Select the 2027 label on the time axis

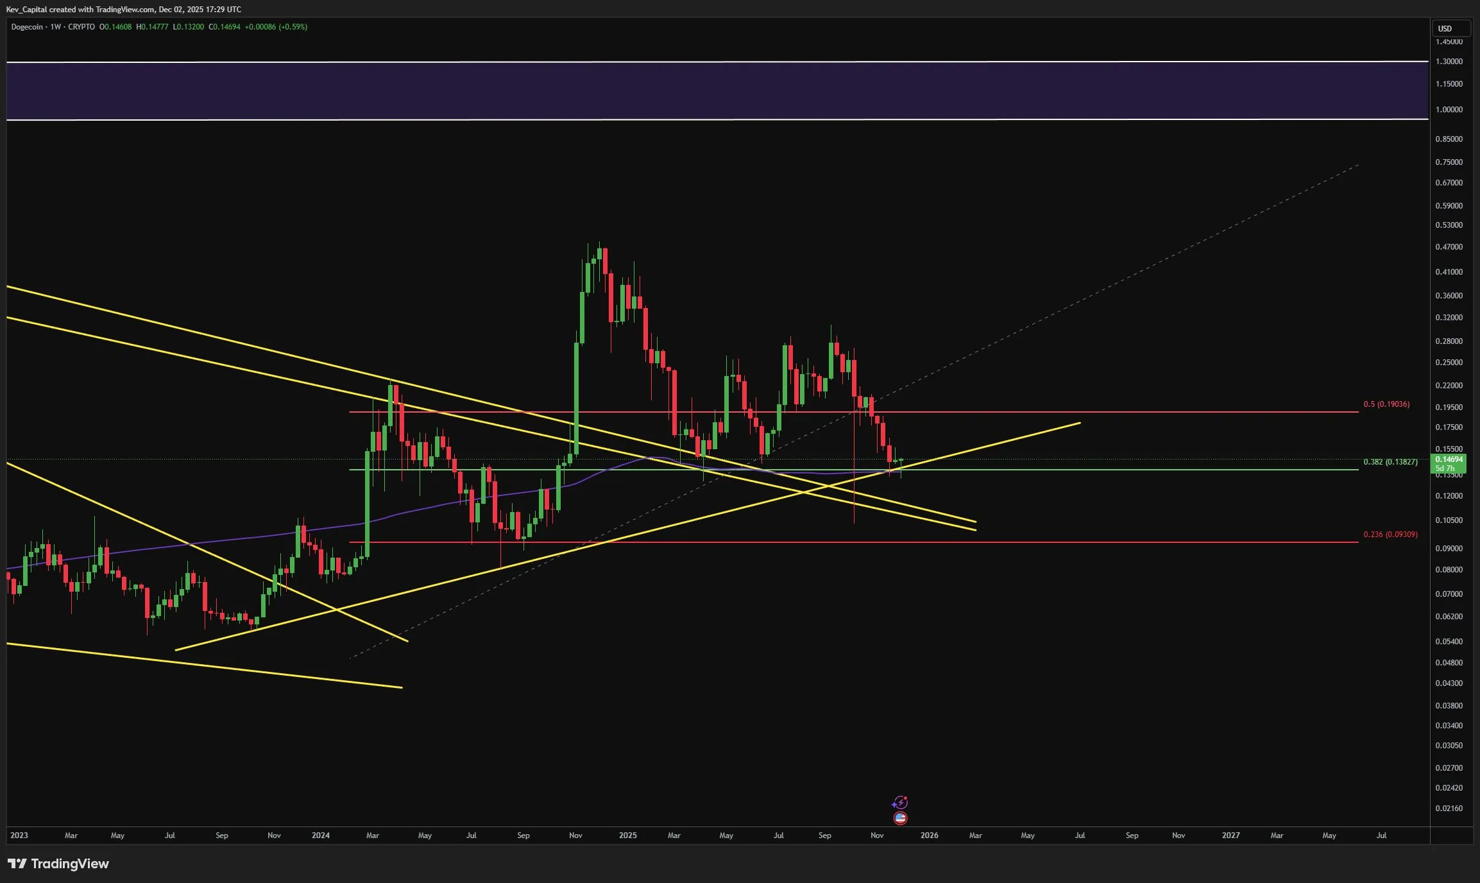point(1230,836)
